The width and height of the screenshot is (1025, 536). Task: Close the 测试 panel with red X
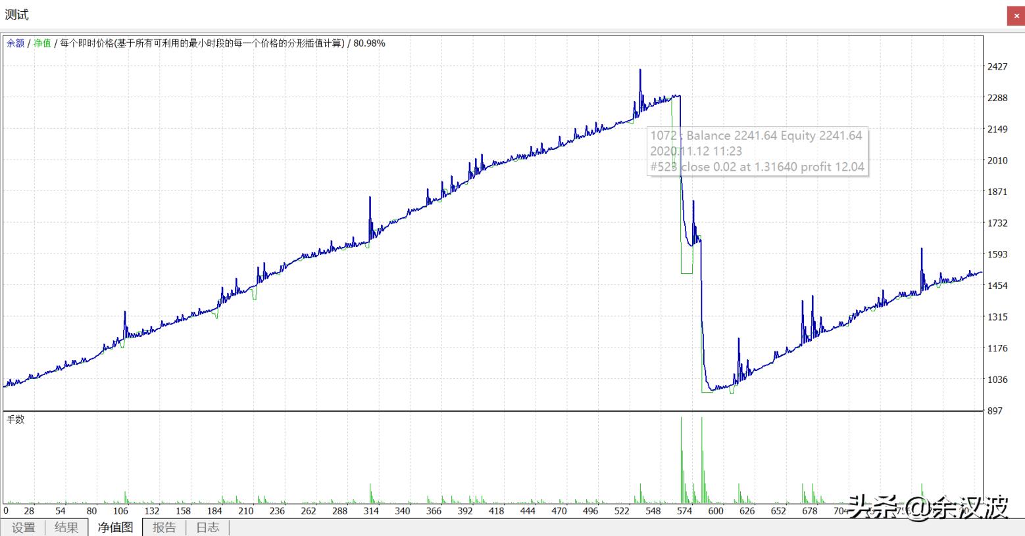(1016, 16)
